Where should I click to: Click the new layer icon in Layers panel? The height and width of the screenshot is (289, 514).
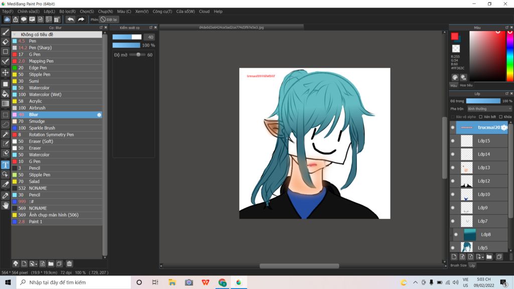(454, 256)
